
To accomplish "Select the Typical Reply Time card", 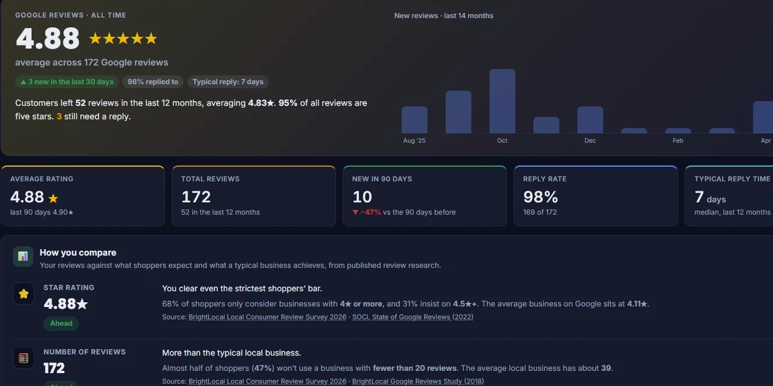I will pos(729,196).
